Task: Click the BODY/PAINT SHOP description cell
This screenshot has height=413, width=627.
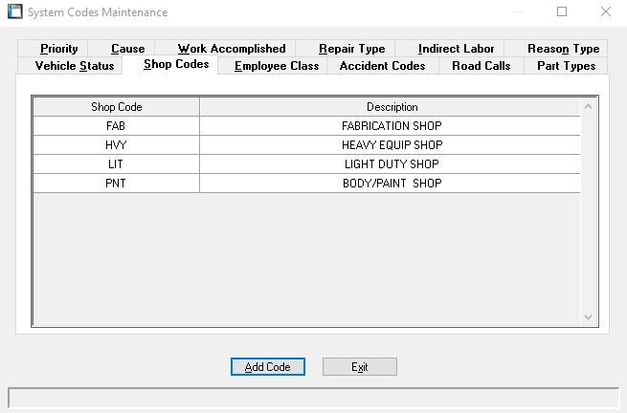Action: [391, 184]
